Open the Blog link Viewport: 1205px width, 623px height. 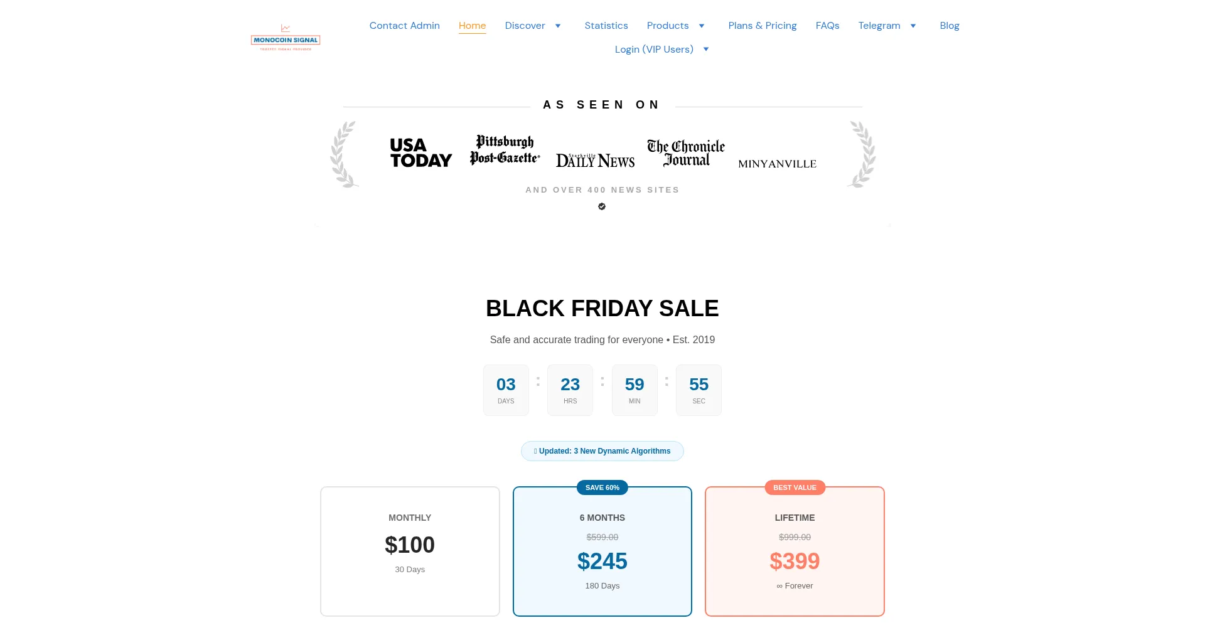(x=949, y=26)
